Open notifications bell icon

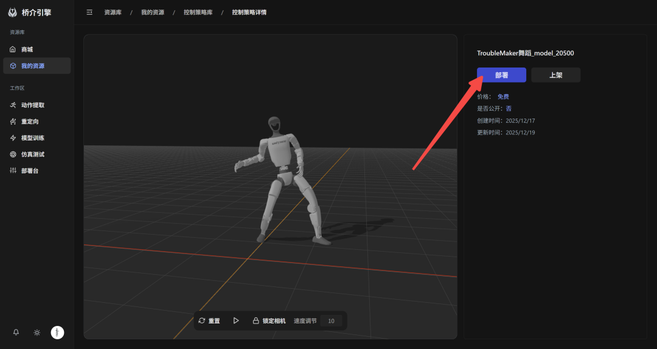[x=16, y=332]
